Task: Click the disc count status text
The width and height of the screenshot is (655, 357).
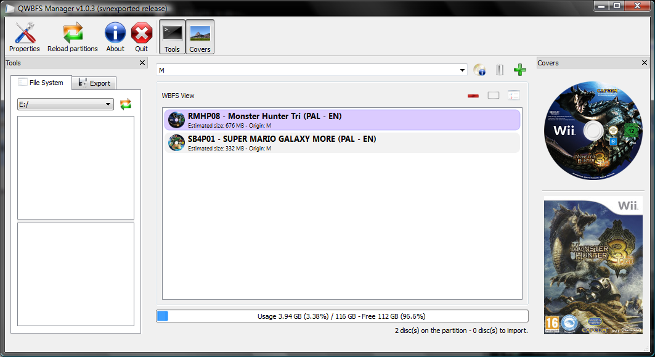Action: tap(461, 330)
